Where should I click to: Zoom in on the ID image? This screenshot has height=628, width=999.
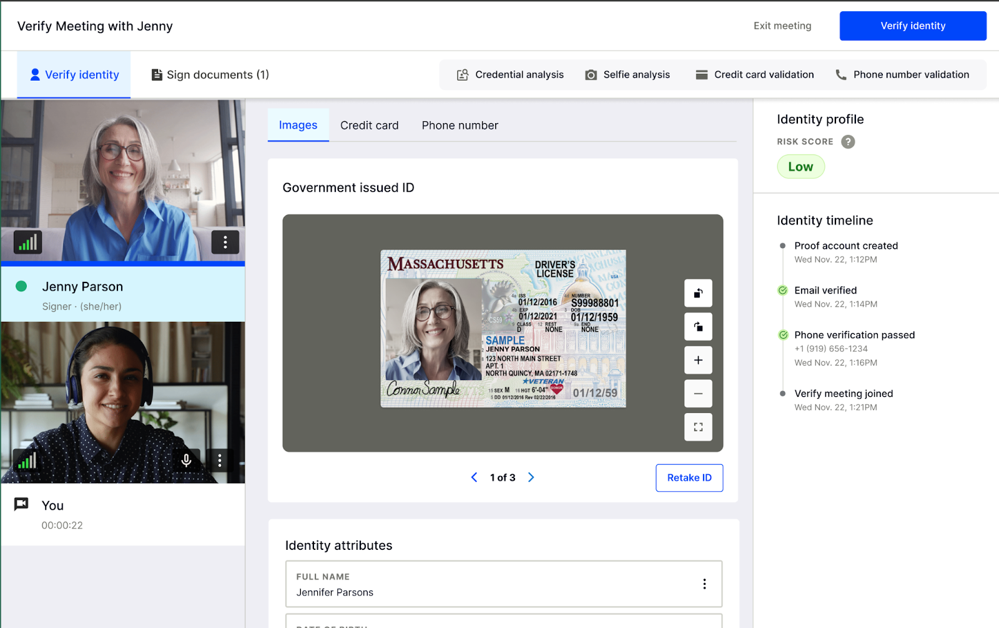698,361
